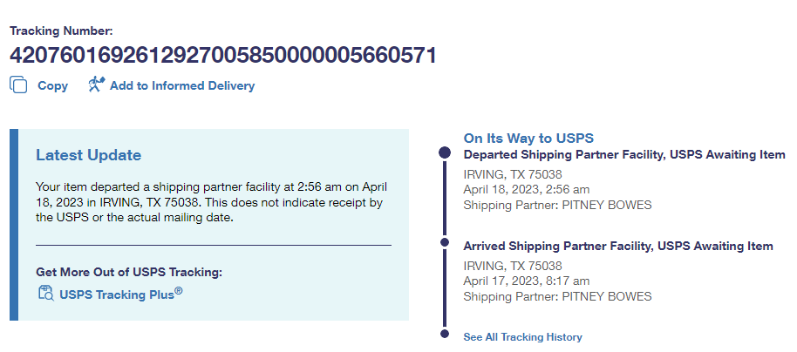Click the USPS Tracking Plus package icon
This screenshot has height=352, width=797.
45,293
